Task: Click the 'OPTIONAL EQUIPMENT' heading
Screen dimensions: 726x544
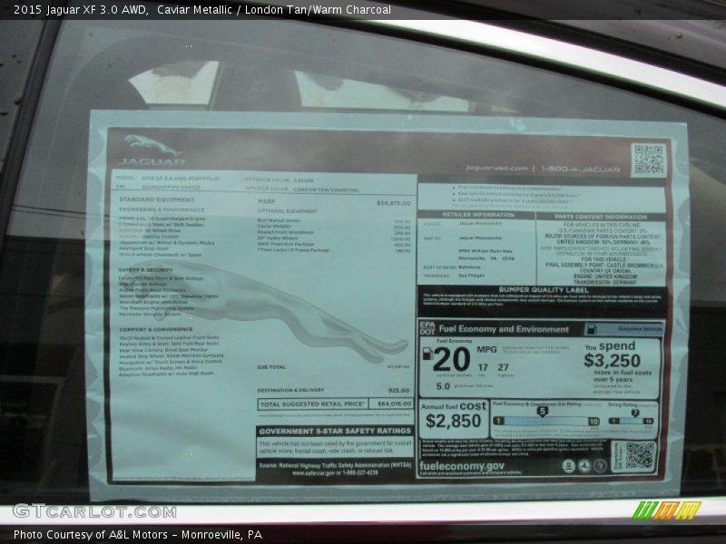Action: pyautogui.click(x=287, y=211)
